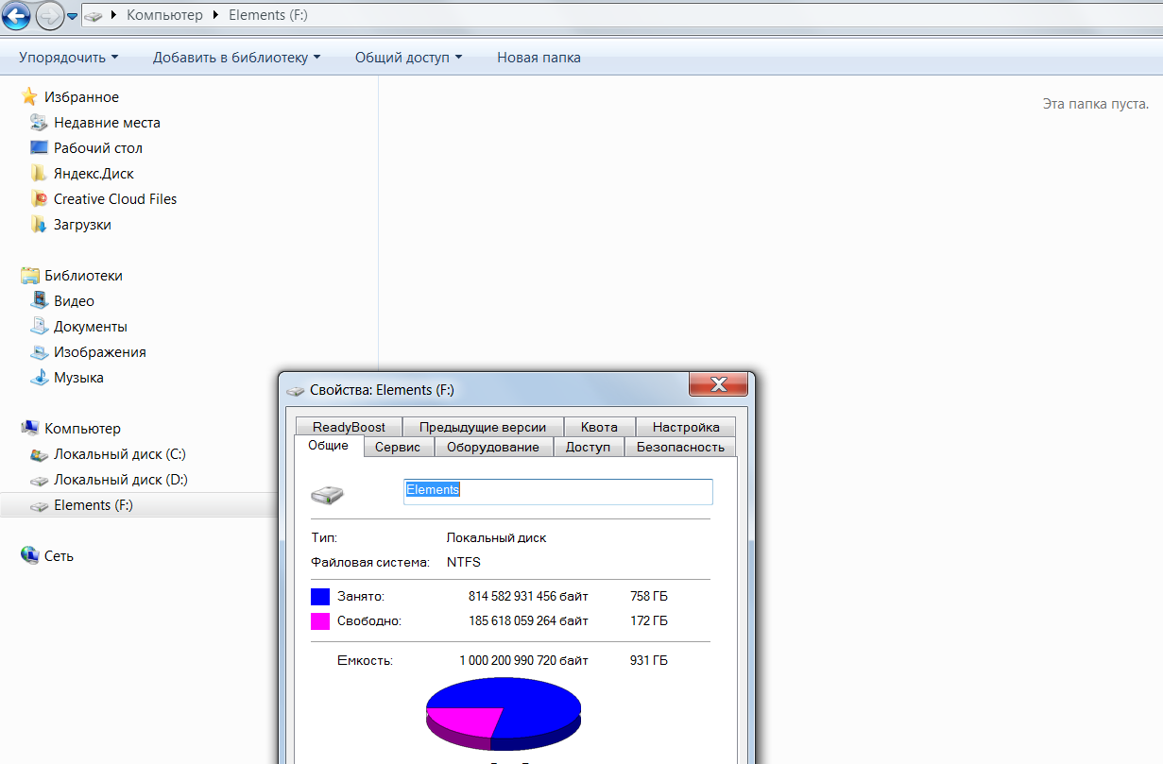Click the Яндекс.Диск folder icon
This screenshot has width=1163, height=764.
pos(39,174)
